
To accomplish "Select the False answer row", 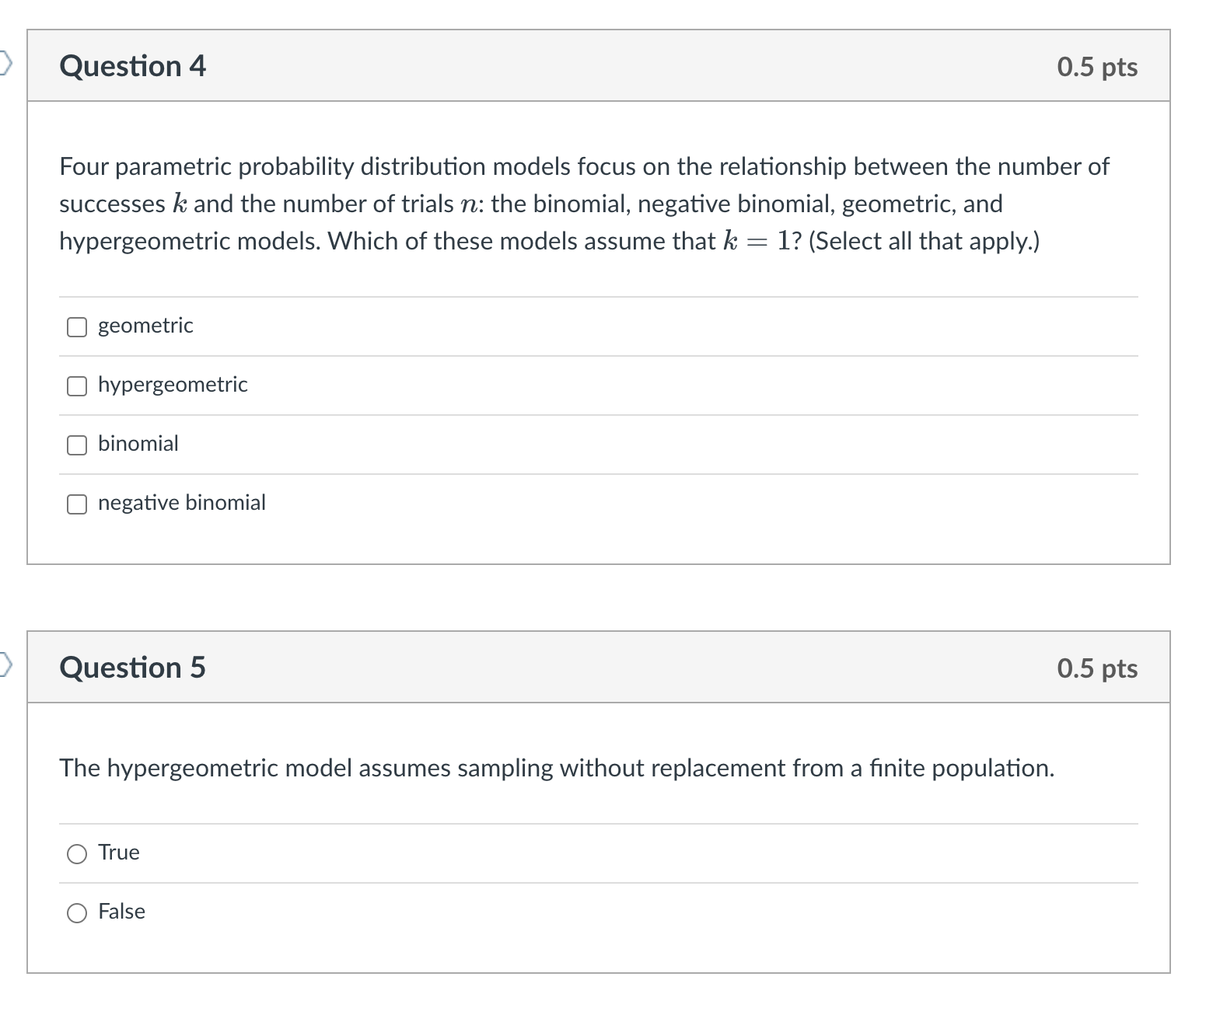I will (x=121, y=913).
